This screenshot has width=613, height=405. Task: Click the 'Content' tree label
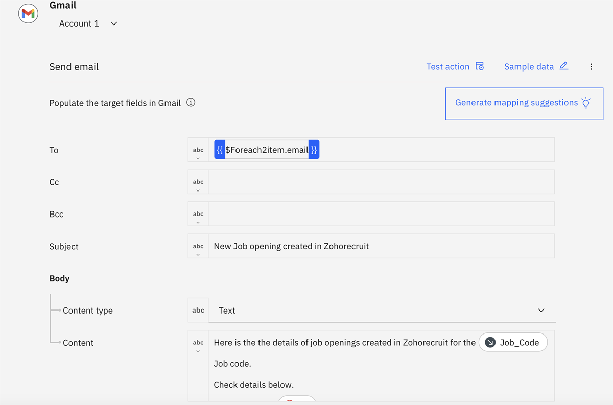tap(78, 343)
